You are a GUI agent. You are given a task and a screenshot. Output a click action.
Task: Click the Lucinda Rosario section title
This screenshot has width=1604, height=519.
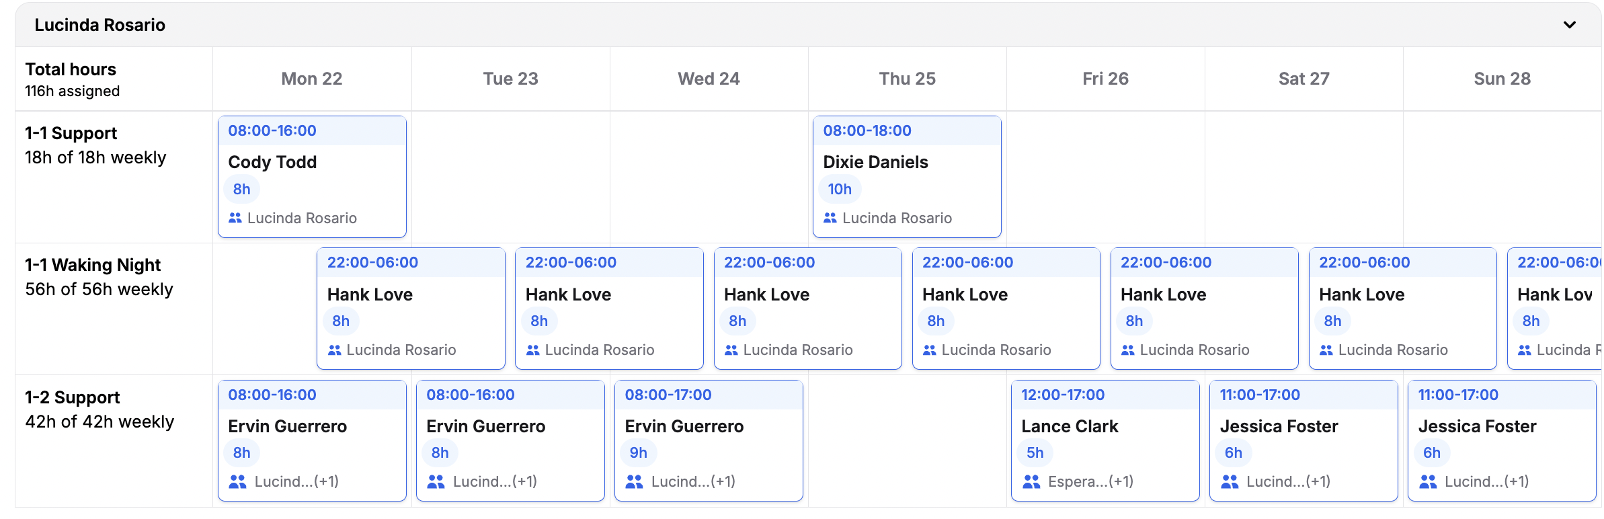point(100,25)
